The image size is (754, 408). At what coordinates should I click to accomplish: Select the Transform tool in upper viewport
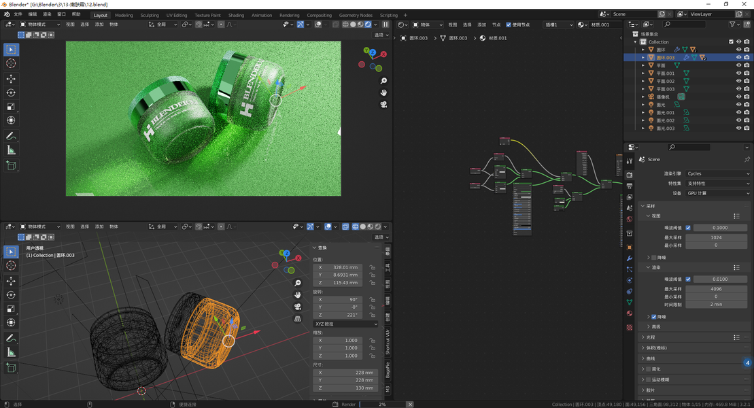[11, 120]
